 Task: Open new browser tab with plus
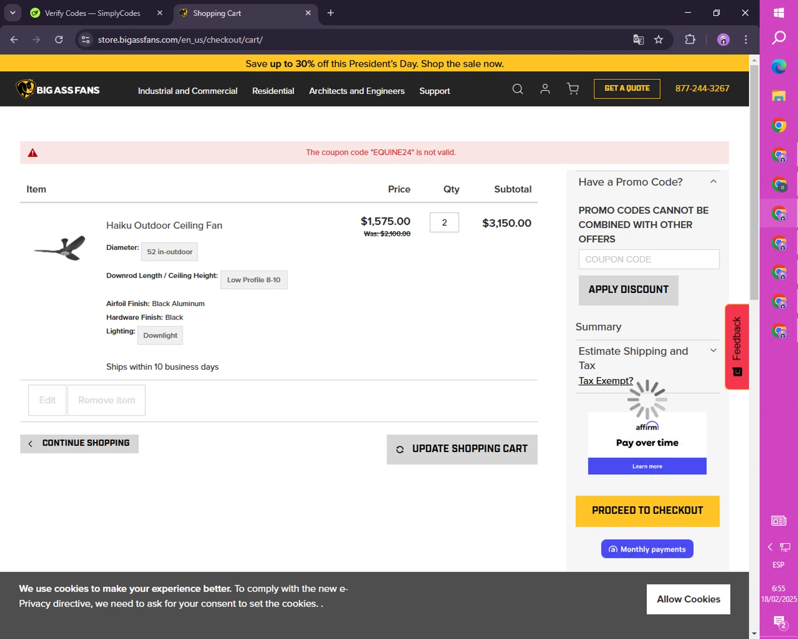tap(330, 13)
